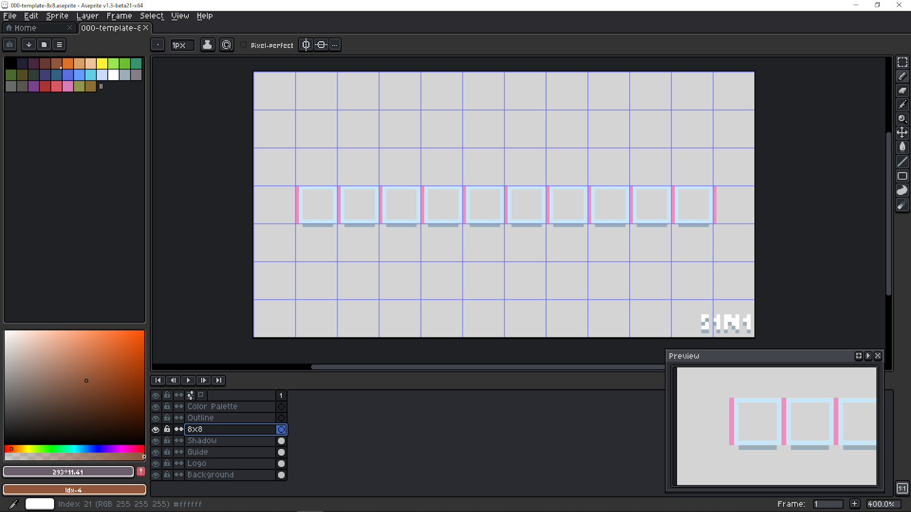Close the Preview window

(878, 356)
